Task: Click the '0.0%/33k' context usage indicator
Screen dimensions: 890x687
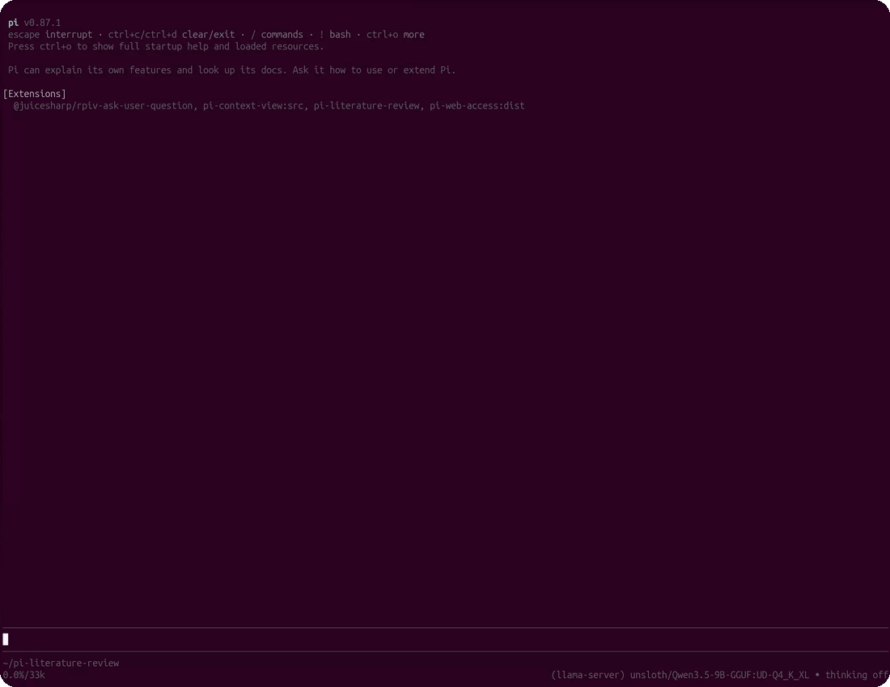Action: [23, 675]
